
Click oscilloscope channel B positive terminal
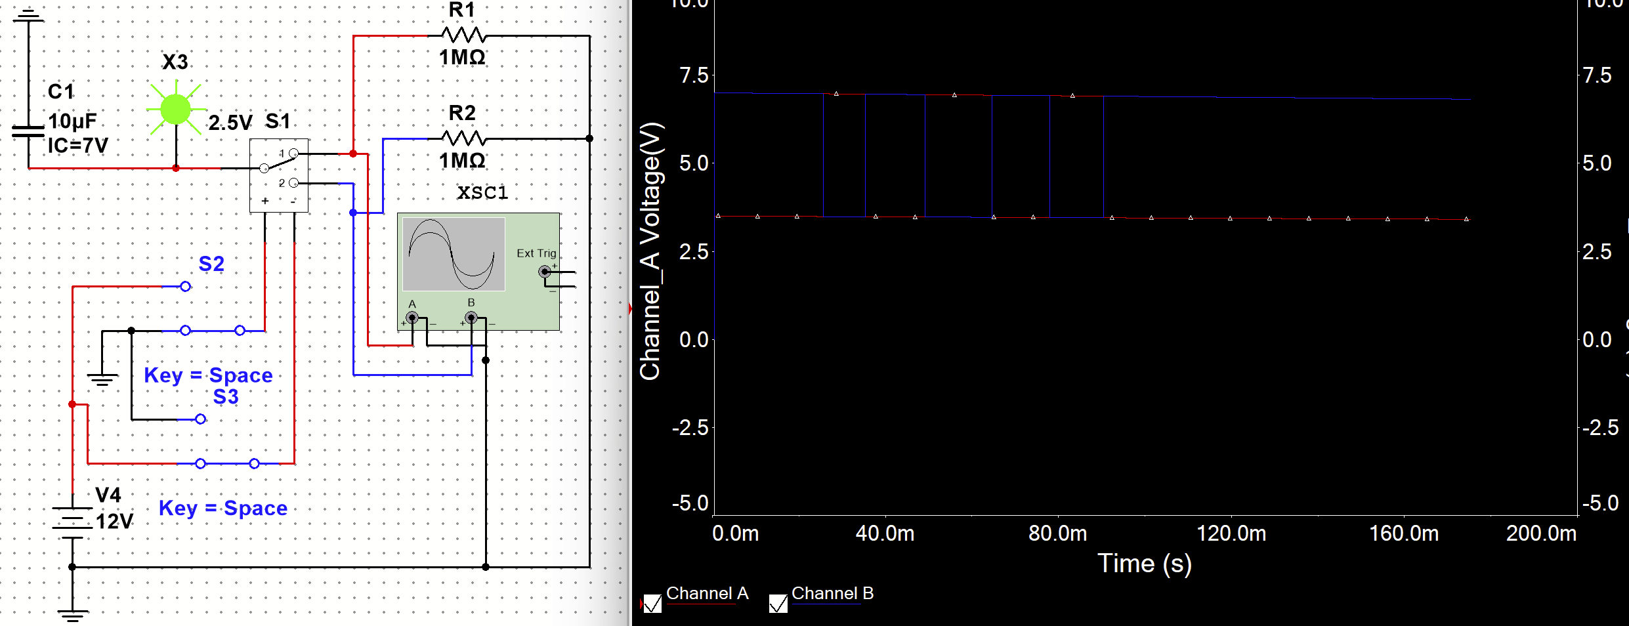[x=471, y=318]
